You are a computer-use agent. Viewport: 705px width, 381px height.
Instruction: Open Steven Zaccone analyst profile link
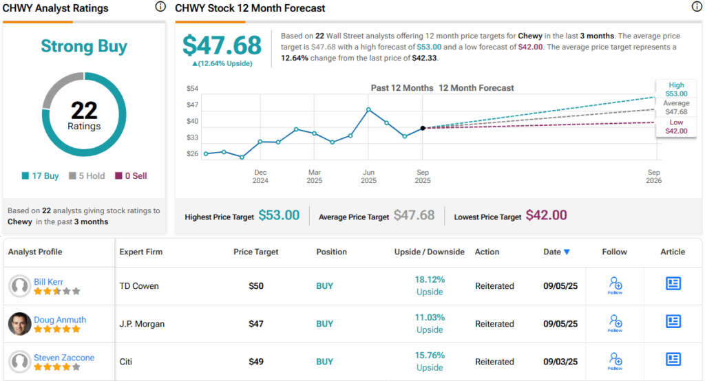64,358
